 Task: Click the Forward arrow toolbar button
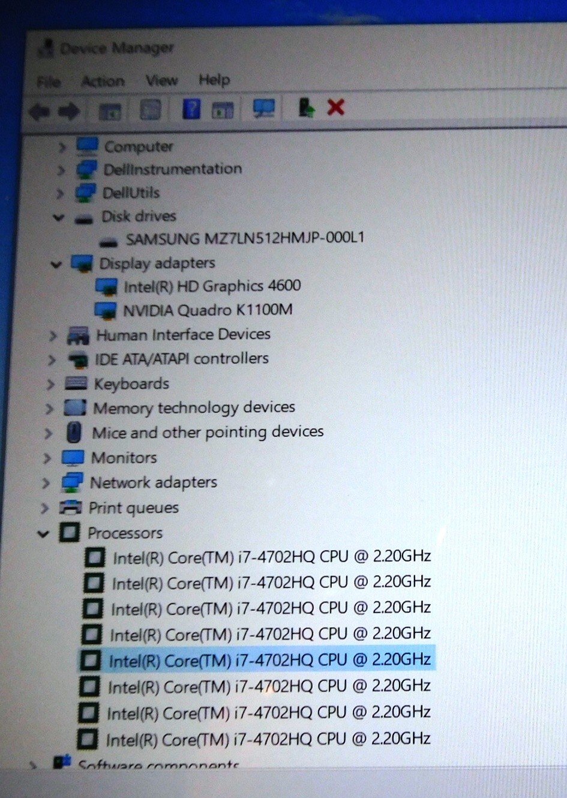coord(69,111)
